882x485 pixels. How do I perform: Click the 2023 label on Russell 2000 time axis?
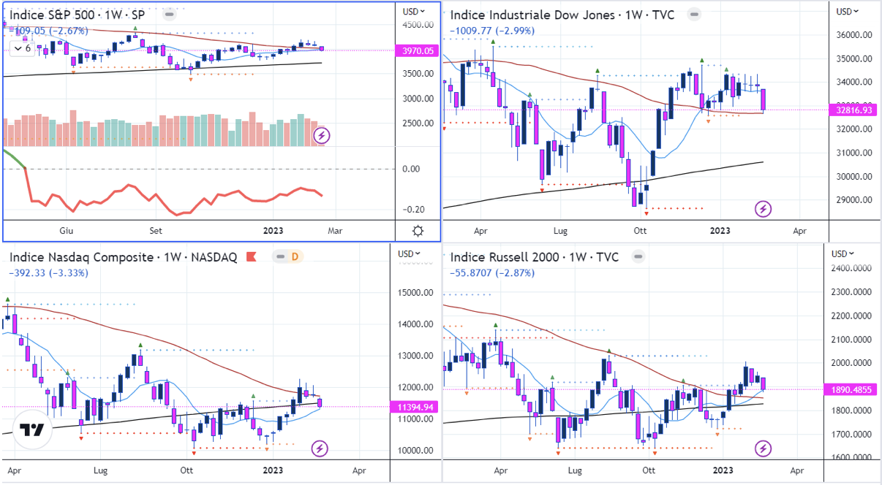click(723, 473)
